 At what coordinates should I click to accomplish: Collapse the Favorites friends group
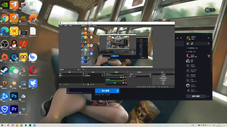click(187, 48)
